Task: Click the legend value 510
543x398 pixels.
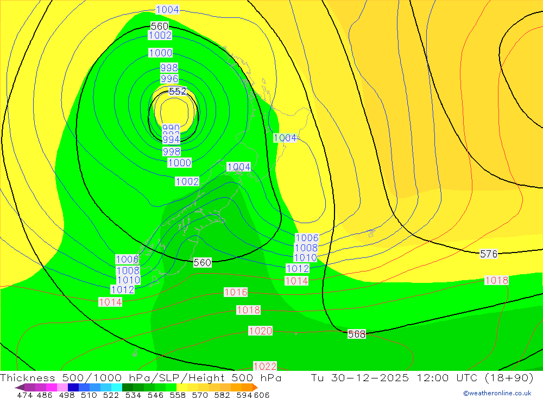Action: (x=89, y=395)
